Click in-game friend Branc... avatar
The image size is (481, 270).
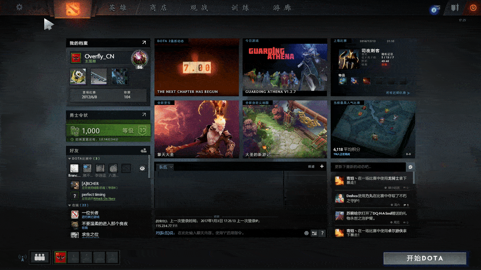point(74,168)
